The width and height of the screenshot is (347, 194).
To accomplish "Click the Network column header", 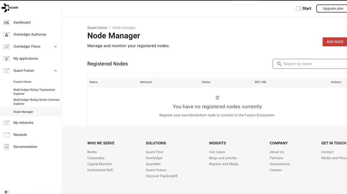I will tap(146, 82).
